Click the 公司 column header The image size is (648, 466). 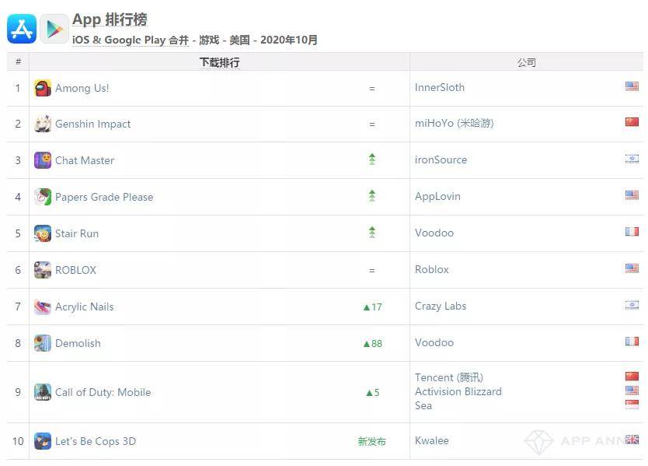point(526,62)
